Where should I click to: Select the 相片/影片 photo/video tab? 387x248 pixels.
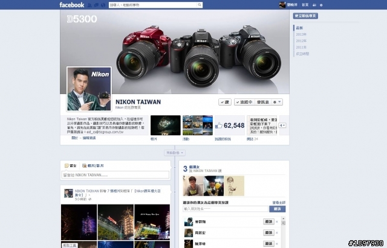pos(93,166)
